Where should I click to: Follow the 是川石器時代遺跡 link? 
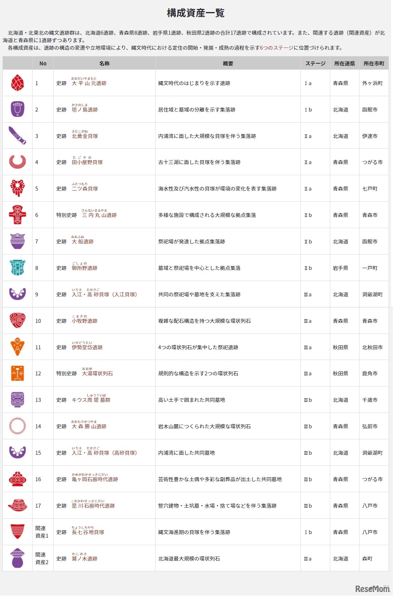(x=93, y=506)
